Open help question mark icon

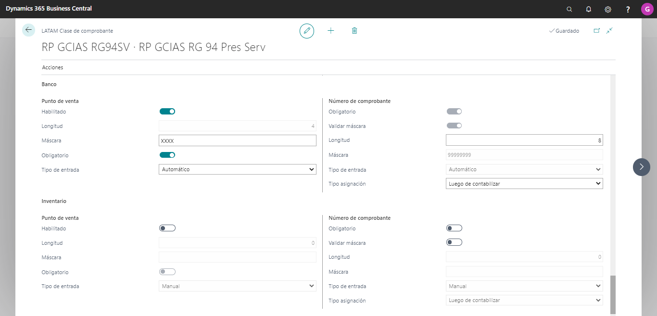pyautogui.click(x=628, y=9)
